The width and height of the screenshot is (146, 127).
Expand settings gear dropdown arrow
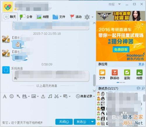[92, 17]
